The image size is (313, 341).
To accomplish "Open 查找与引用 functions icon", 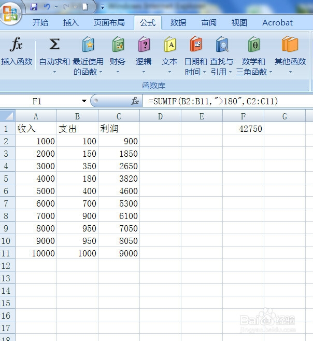I will [x=222, y=44].
